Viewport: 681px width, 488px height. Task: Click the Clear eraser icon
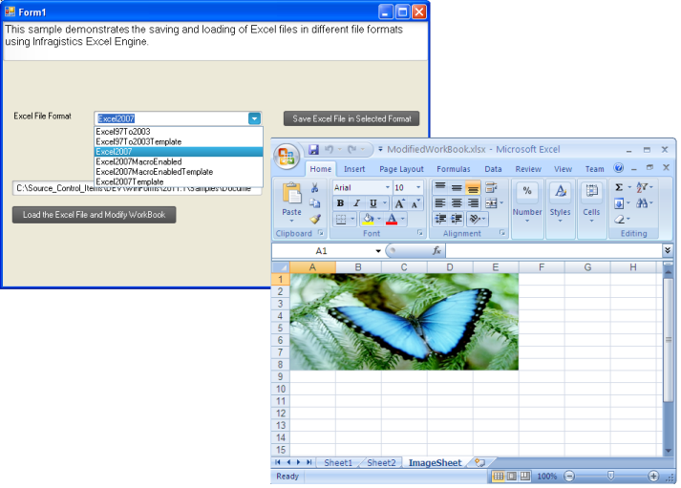coord(620,220)
